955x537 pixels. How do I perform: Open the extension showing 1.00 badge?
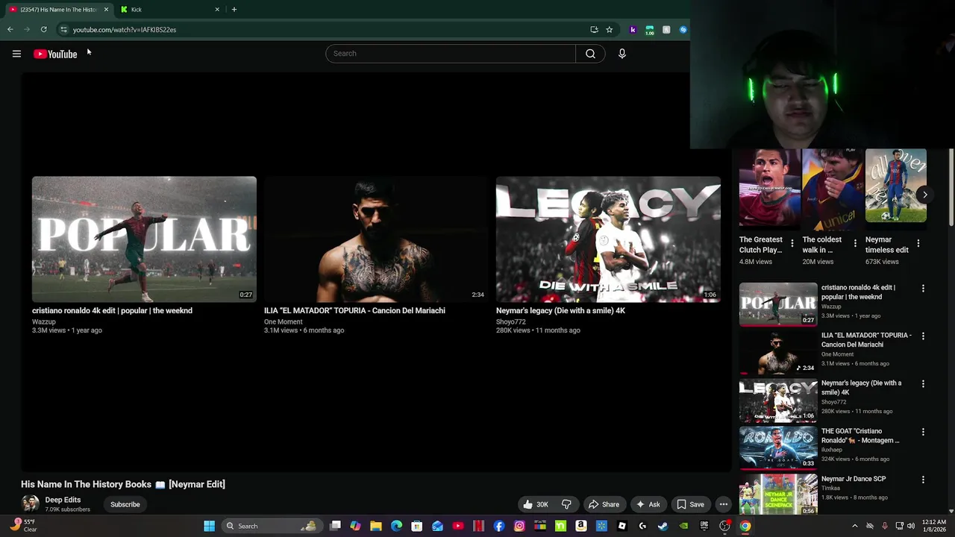(650, 30)
